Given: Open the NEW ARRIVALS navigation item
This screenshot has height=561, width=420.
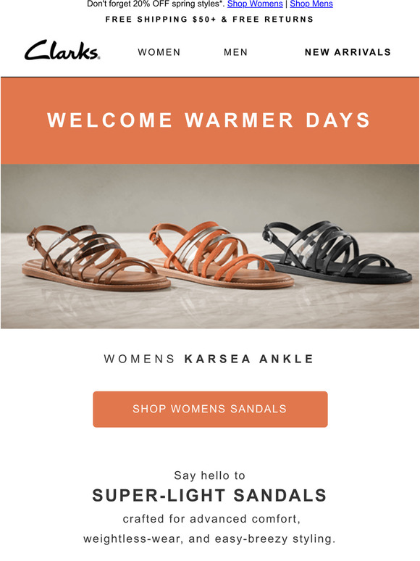Looking at the screenshot, I should click(x=348, y=52).
